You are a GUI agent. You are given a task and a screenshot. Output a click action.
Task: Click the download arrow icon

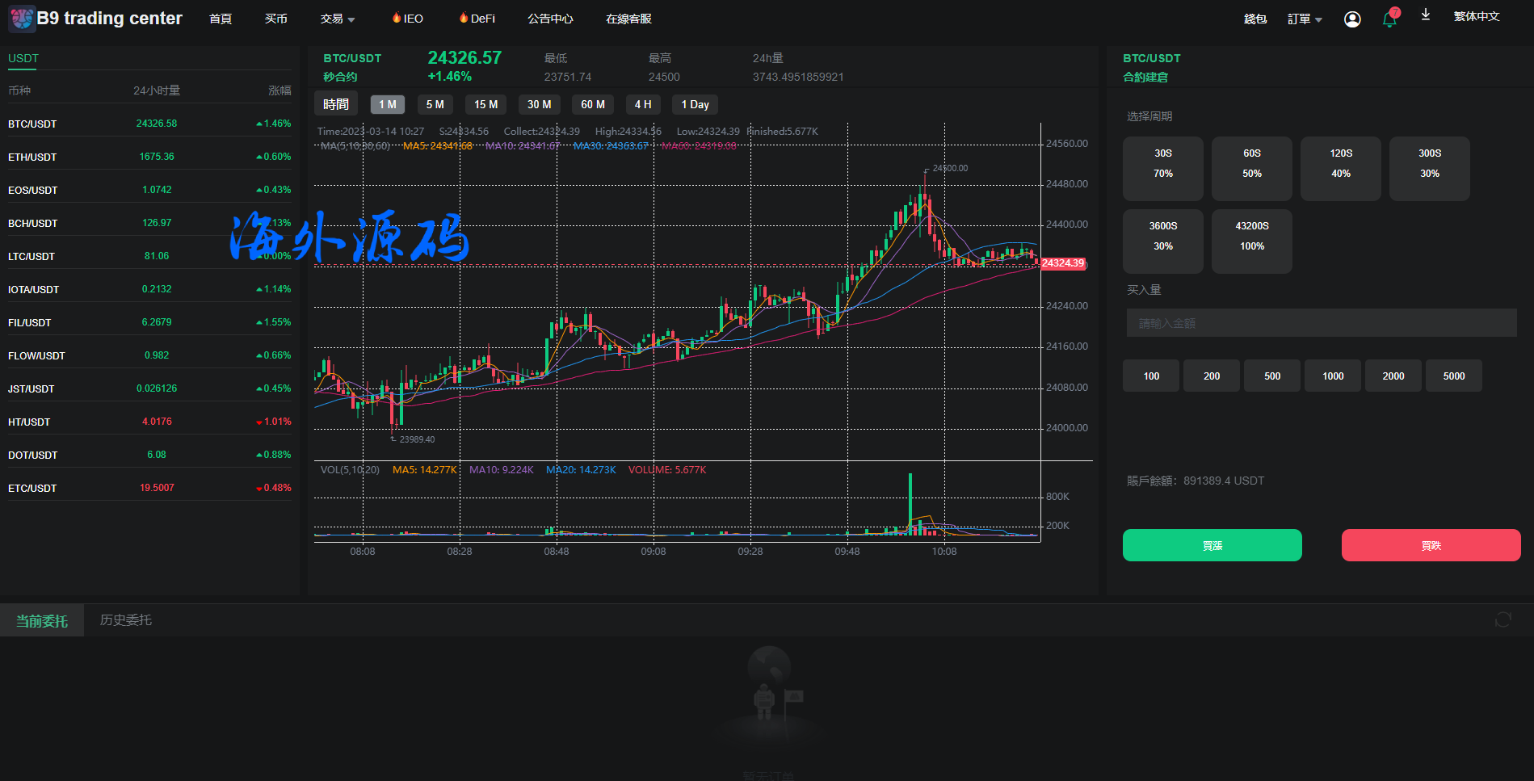1426,15
